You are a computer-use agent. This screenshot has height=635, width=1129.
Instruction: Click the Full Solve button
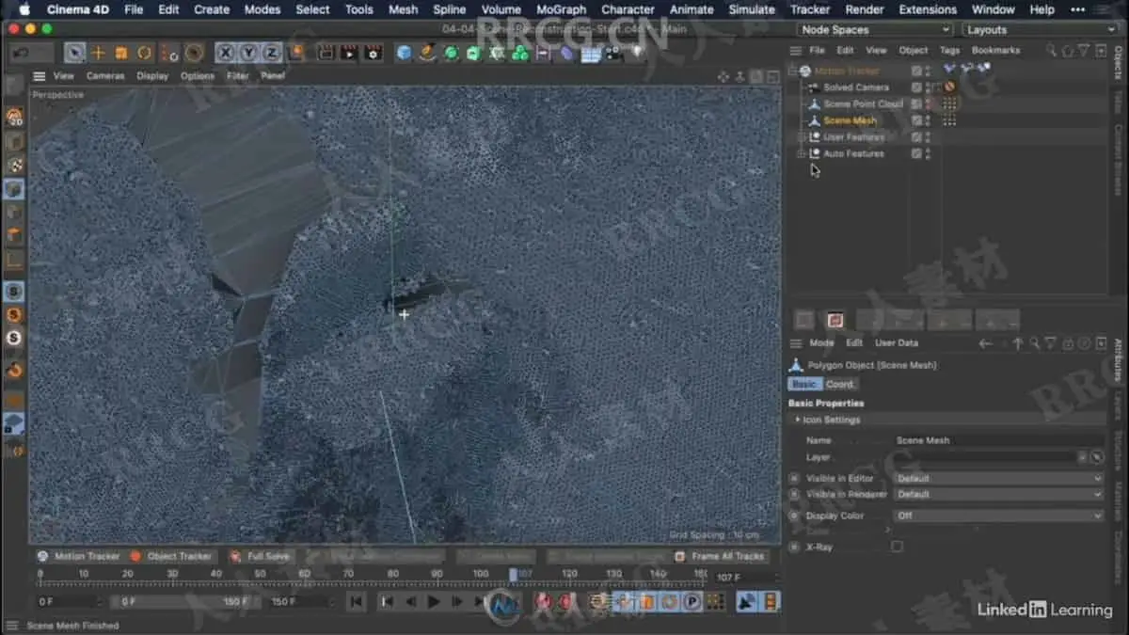coord(261,556)
